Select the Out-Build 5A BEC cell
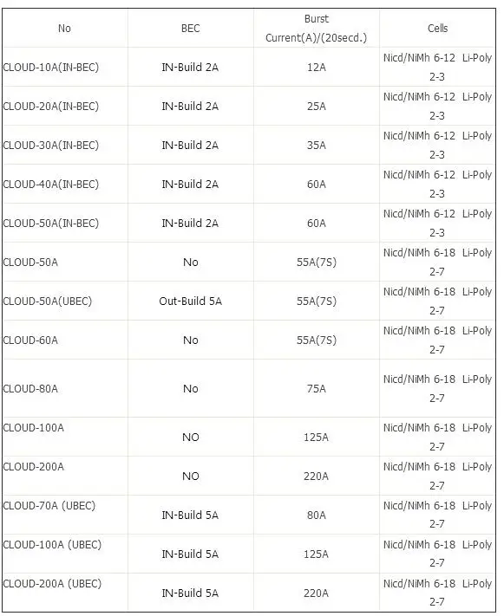This screenshot has width=504, height=616. click(x=191, y=301)
